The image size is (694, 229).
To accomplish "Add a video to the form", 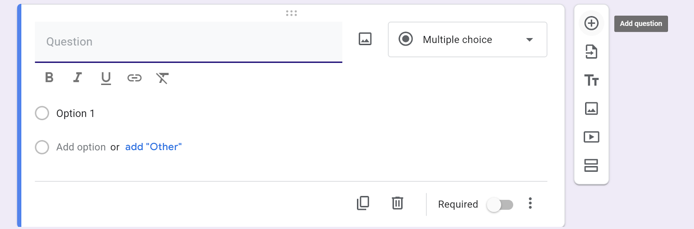I will 591,137.
